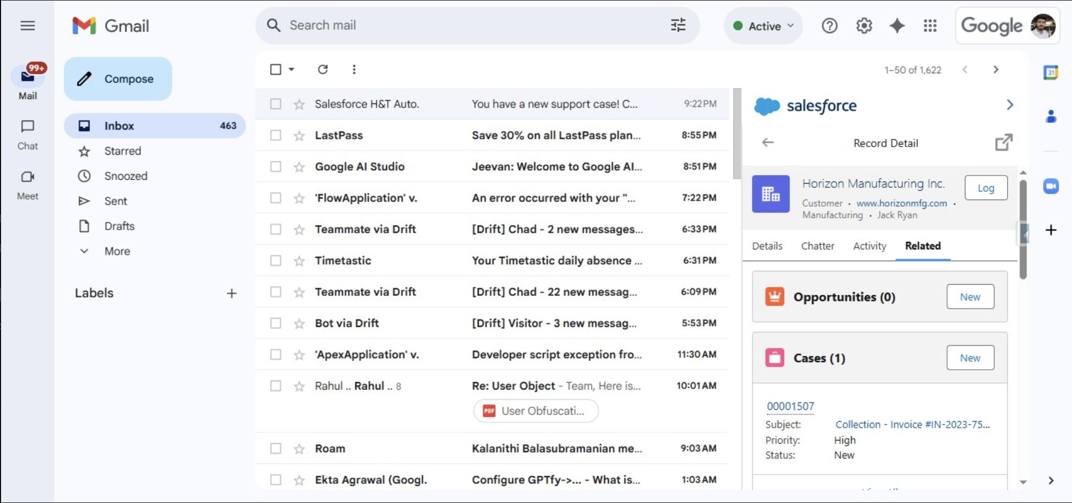Open the Support help icon
1072x503 pixels.
click(829, 26)
